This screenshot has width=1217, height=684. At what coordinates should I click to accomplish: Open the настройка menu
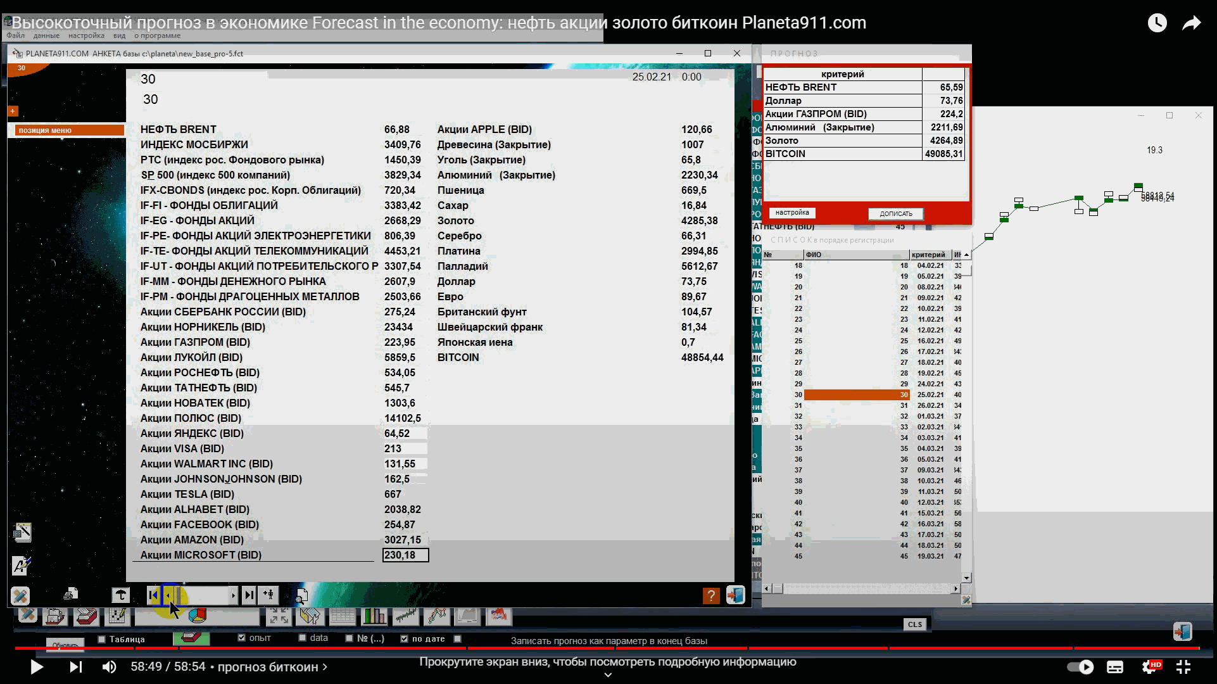coord(86,36)
